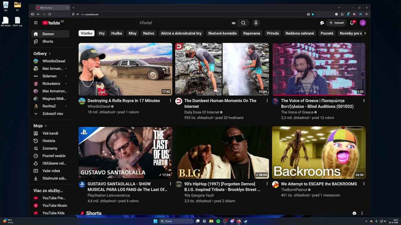Play the Destroying A Rolls Royce thumbnail

(x=125, y=69)
